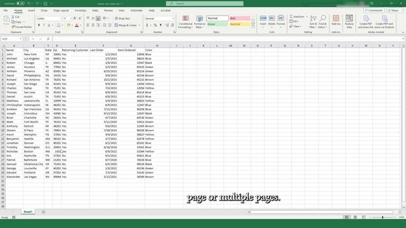Decrease decimal places
The image size is (406, 228).
pyautogui.click(x=172, y=25)
